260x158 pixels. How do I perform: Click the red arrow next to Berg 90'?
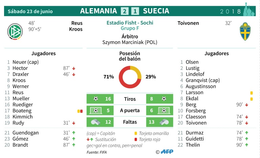[x=247, y=105]
